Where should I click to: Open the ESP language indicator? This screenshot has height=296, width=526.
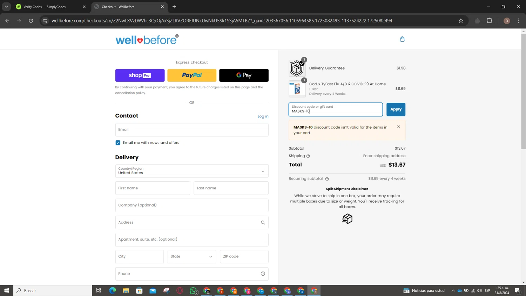[487, 290]
